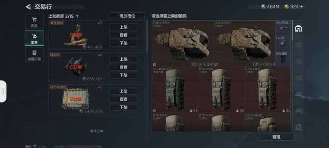
Task: Select the 出售 sell tab
Action: click(34, 38)
